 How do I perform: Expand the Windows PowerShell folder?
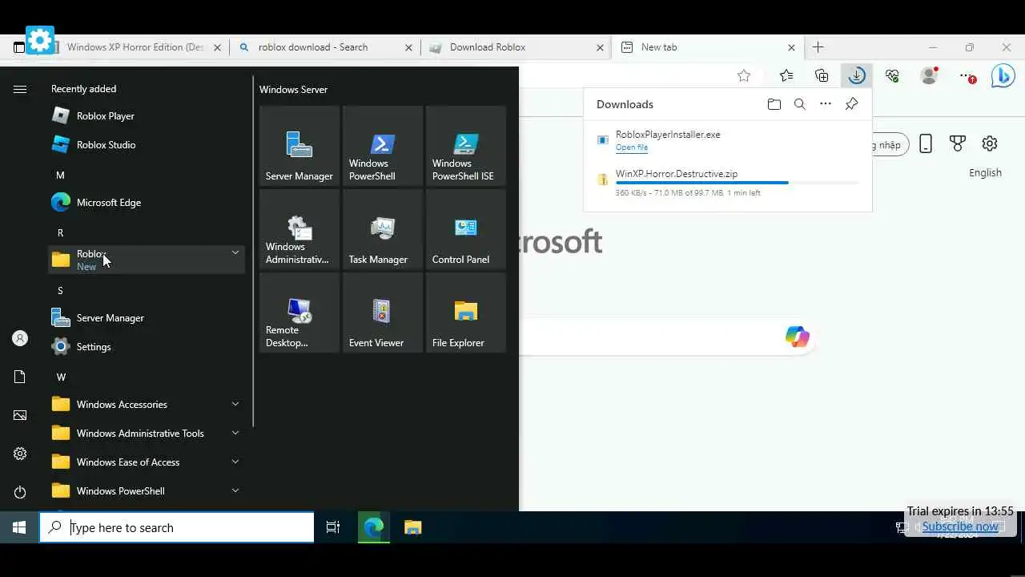click(147, 491)
